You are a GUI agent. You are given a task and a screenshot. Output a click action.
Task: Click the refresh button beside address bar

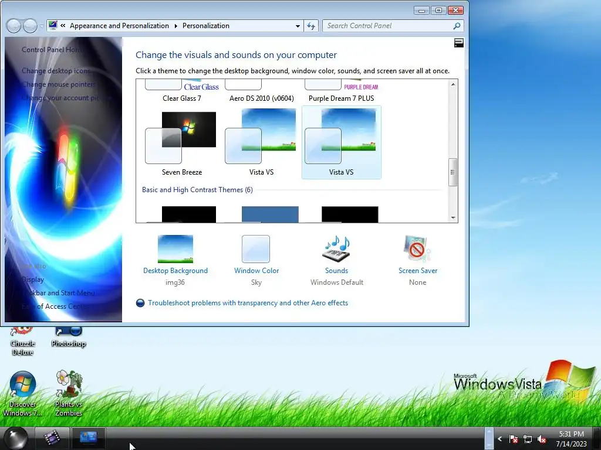coord(311,26)
